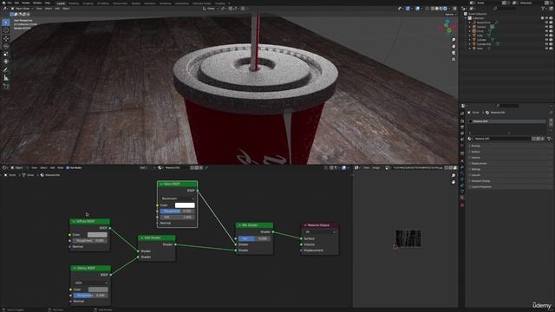Screen dimensions: 555x312
Task: Select the material slot in properties list
Action: point(506,121)
